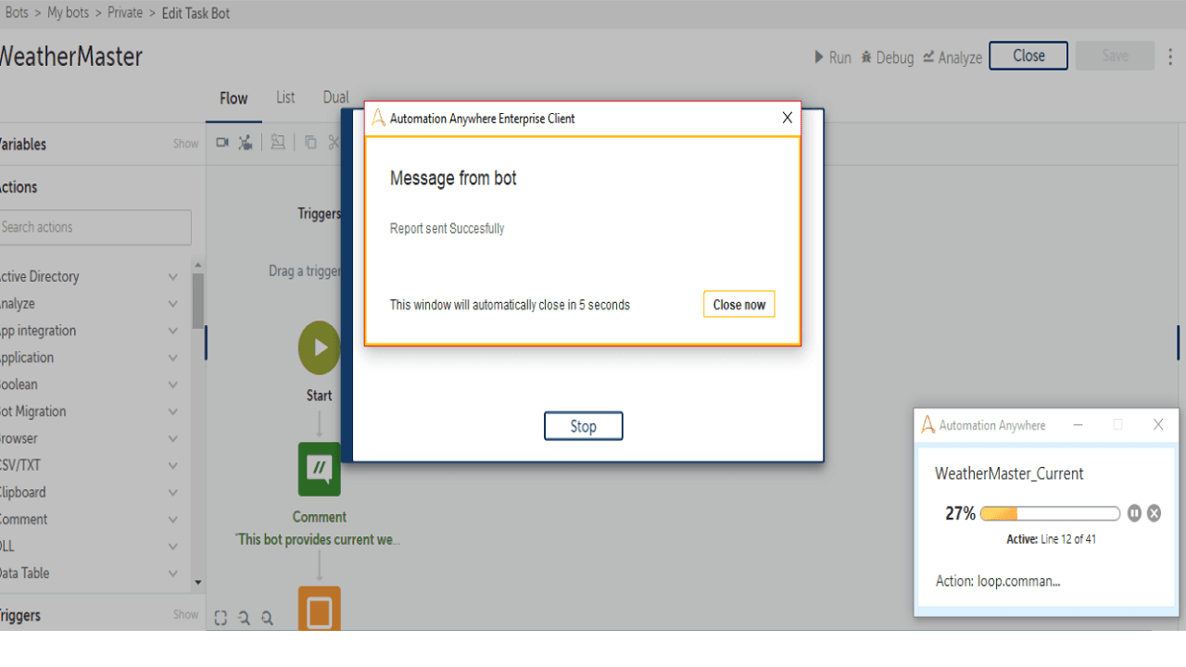
Task: Switch to the Dual view tab
Action: click(x=335, y=97)
